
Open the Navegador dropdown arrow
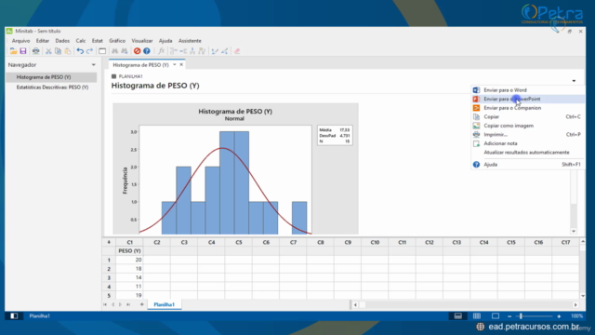pos(93,65)
